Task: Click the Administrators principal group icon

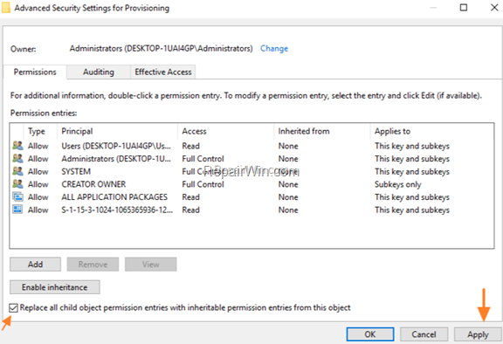Action: pyautogui.click(x=17, y=159)
